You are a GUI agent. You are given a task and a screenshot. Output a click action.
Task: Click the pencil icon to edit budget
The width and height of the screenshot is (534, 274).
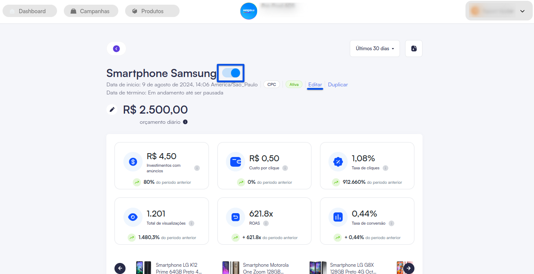(x=112, y=110)
